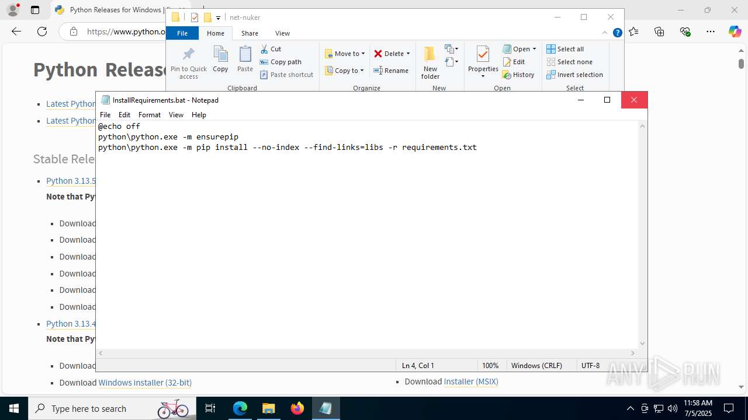Click the requirements.txt text in Notepad
Image resolution: width=748 pixels, height=420 pixels.
[x=439, y=148]
